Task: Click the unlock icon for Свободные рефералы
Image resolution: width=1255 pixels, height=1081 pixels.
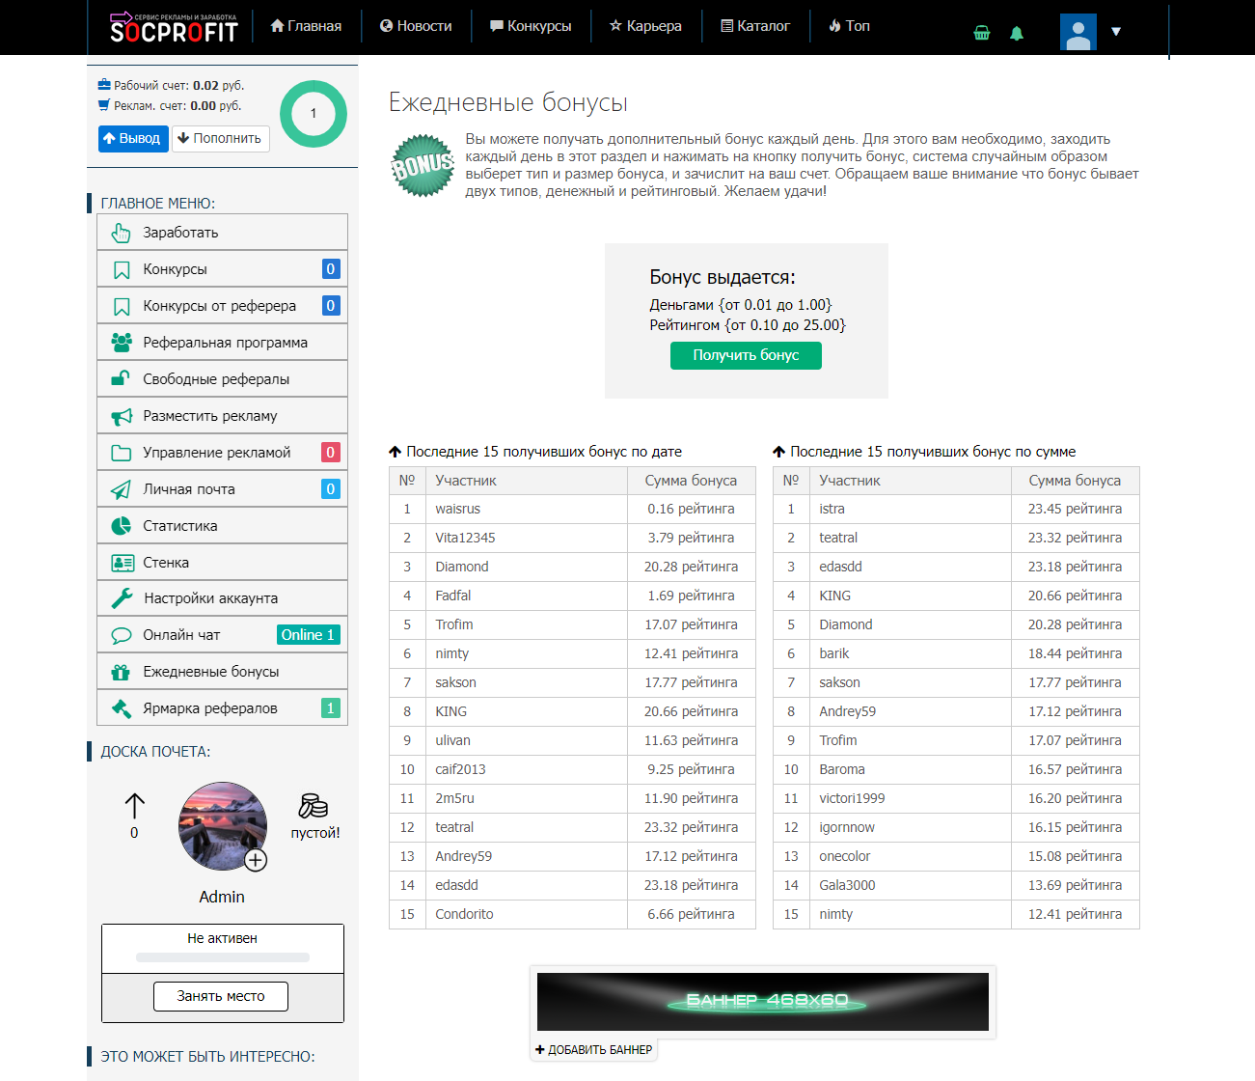Action: click(x=122, y=378)
